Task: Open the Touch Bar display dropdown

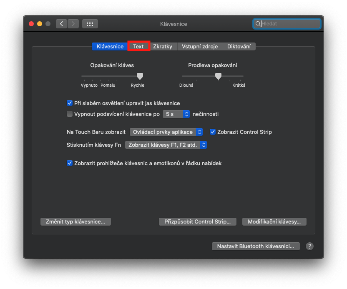Action: pos(166,132)
